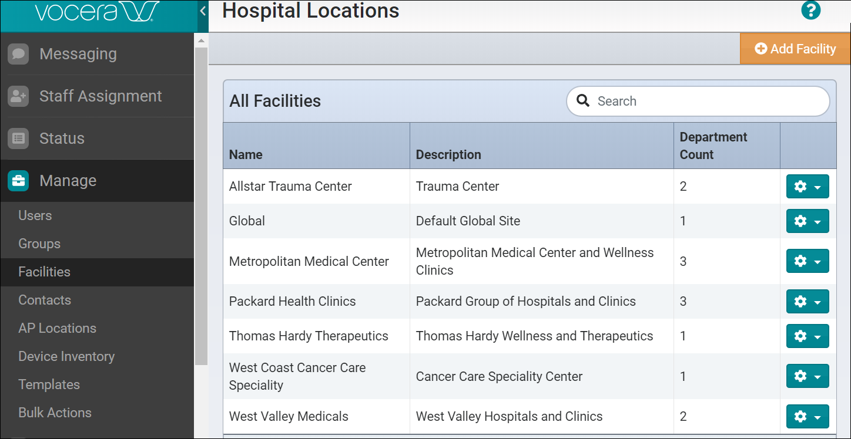Viewport: 851px width, 439px height.
Task: Expand actions for Thomas Hardy Therapeutics
Action: pyautogui.click(x=808, y=336)
